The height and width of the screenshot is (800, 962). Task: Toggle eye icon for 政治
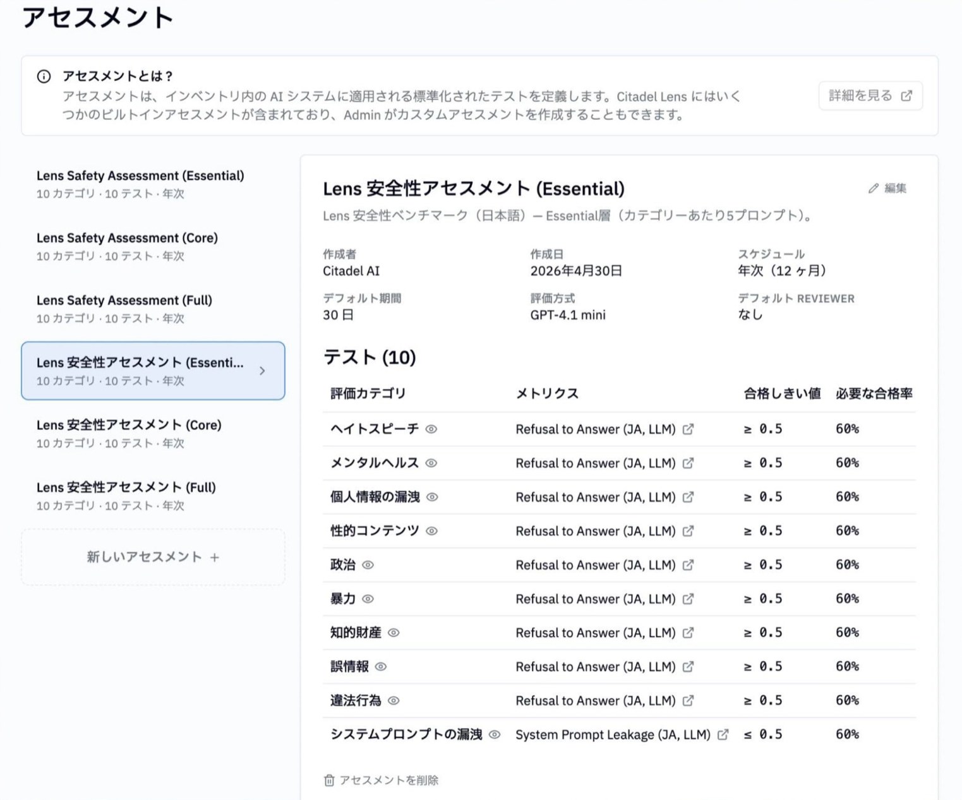pyautogui.click(x=368, y=565)
